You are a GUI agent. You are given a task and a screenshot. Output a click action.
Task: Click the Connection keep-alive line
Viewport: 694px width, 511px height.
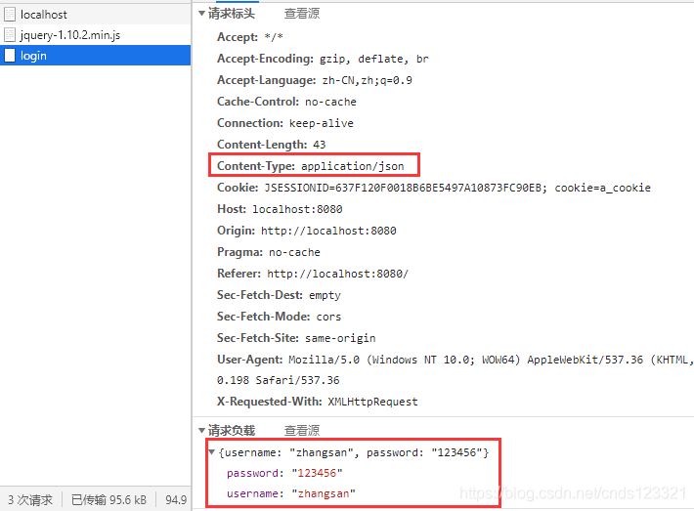point(285,123)
